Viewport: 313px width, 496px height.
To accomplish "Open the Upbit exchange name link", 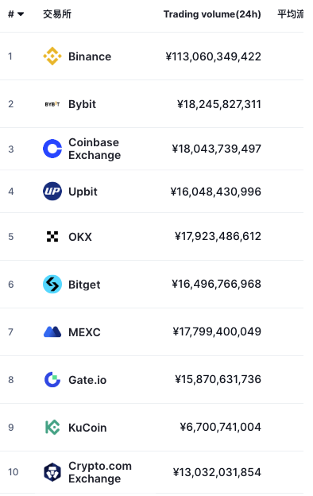I will point(83,192).
